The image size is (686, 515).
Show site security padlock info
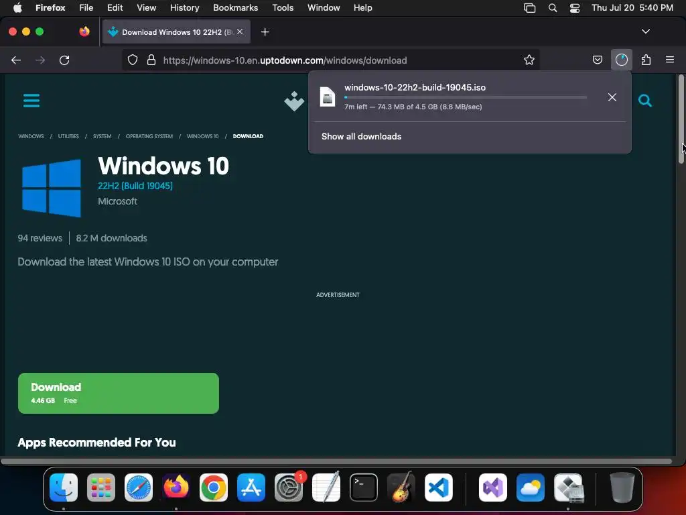point(151,60)
